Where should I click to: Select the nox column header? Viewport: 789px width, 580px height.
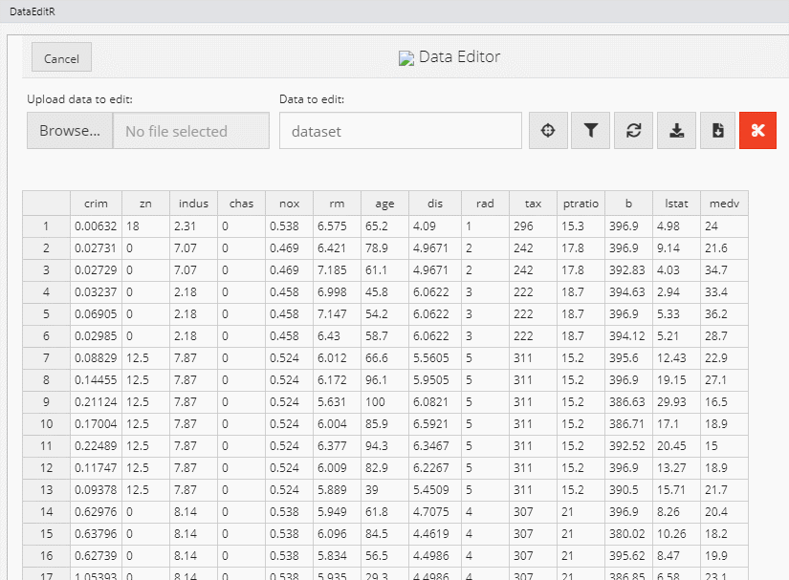tap(289, 204)
